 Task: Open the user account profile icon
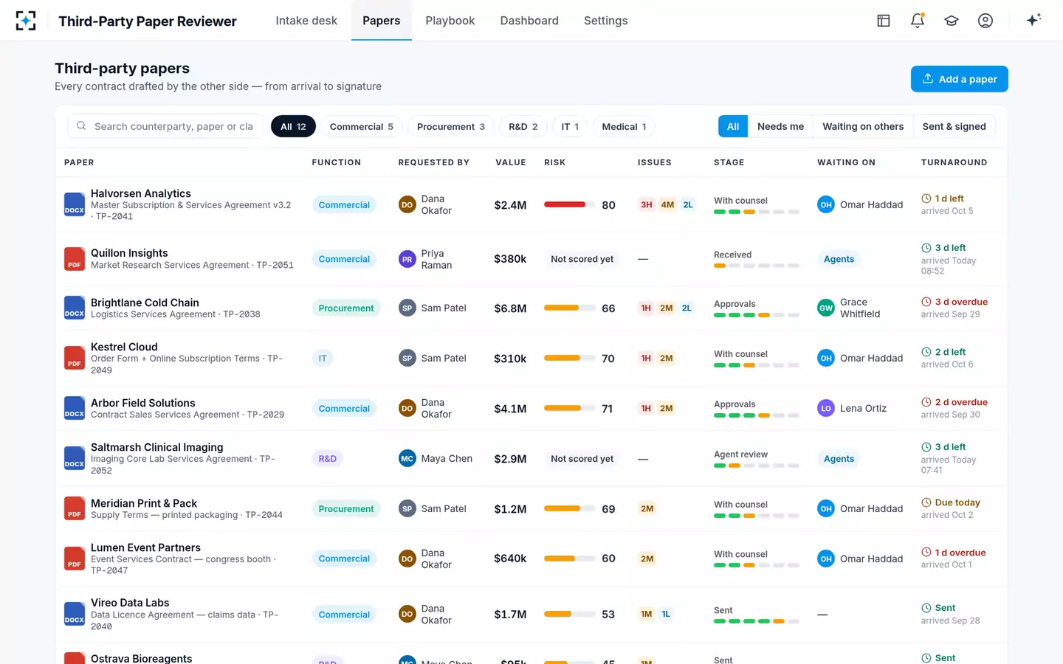[x=985, y=21]
